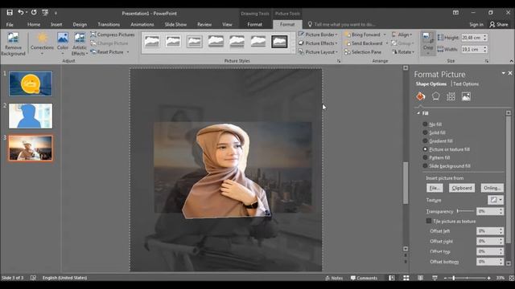Click the Save icon in the title bar
Image resolution: width=515 pixels, height=289 pixels.
point(10,13)
